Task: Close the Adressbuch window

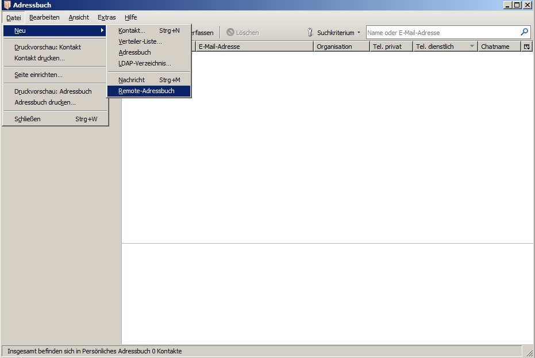Action: 527,5
